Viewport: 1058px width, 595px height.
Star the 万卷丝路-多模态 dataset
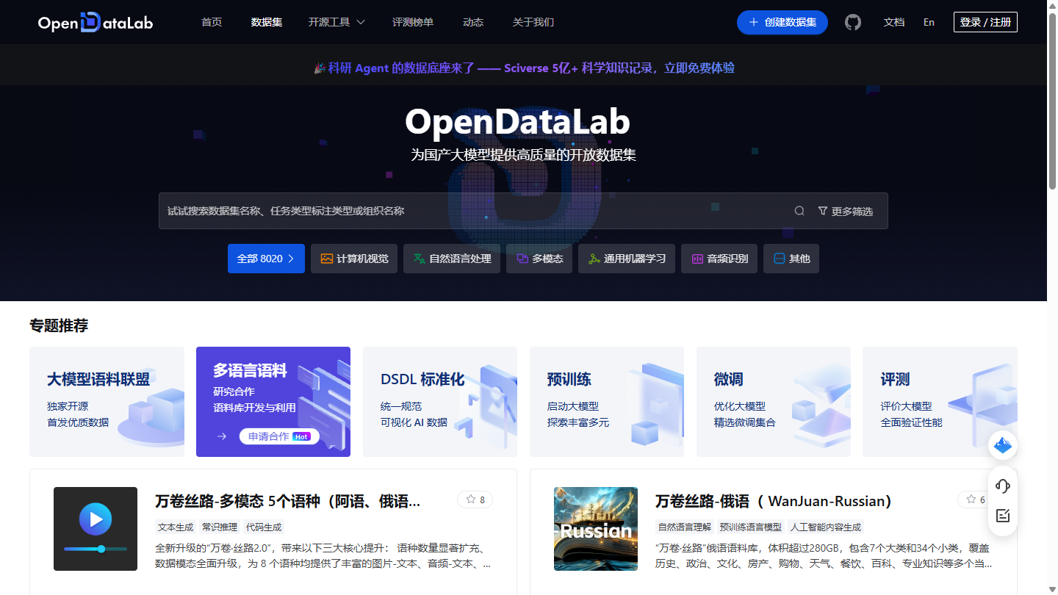pyautogui.click(x=475, y=500)
